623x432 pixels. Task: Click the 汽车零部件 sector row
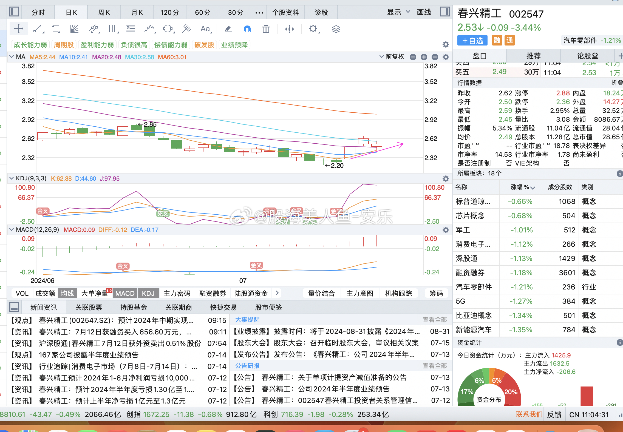click(x=537, y=287)
